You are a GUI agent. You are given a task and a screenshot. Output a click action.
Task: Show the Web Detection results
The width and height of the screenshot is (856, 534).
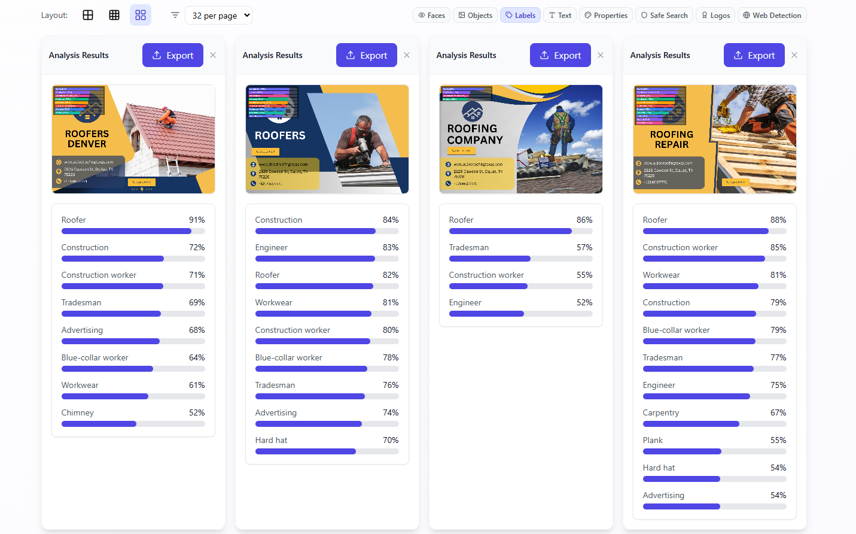click(x=772, y=15)
